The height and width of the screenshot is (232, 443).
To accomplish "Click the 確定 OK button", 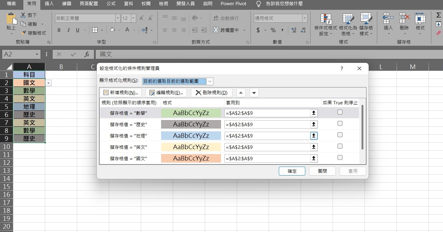I will pos(292,171).
